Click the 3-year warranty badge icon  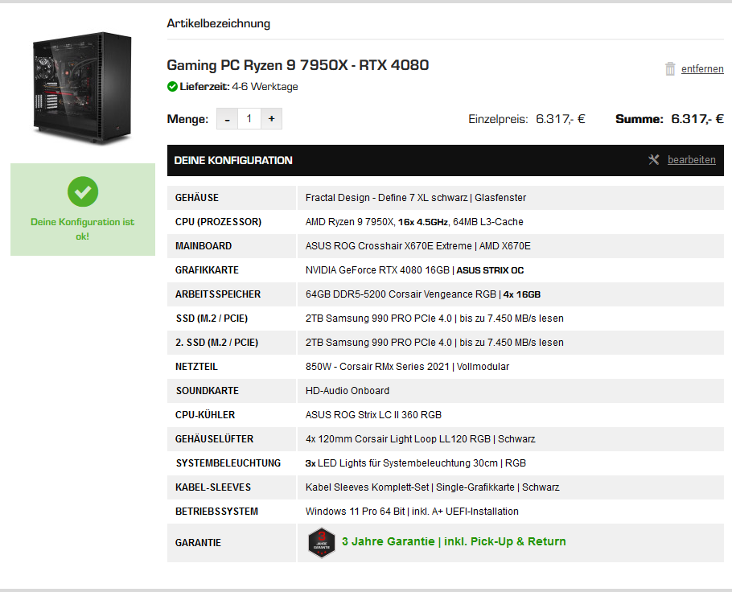point(322,542)
